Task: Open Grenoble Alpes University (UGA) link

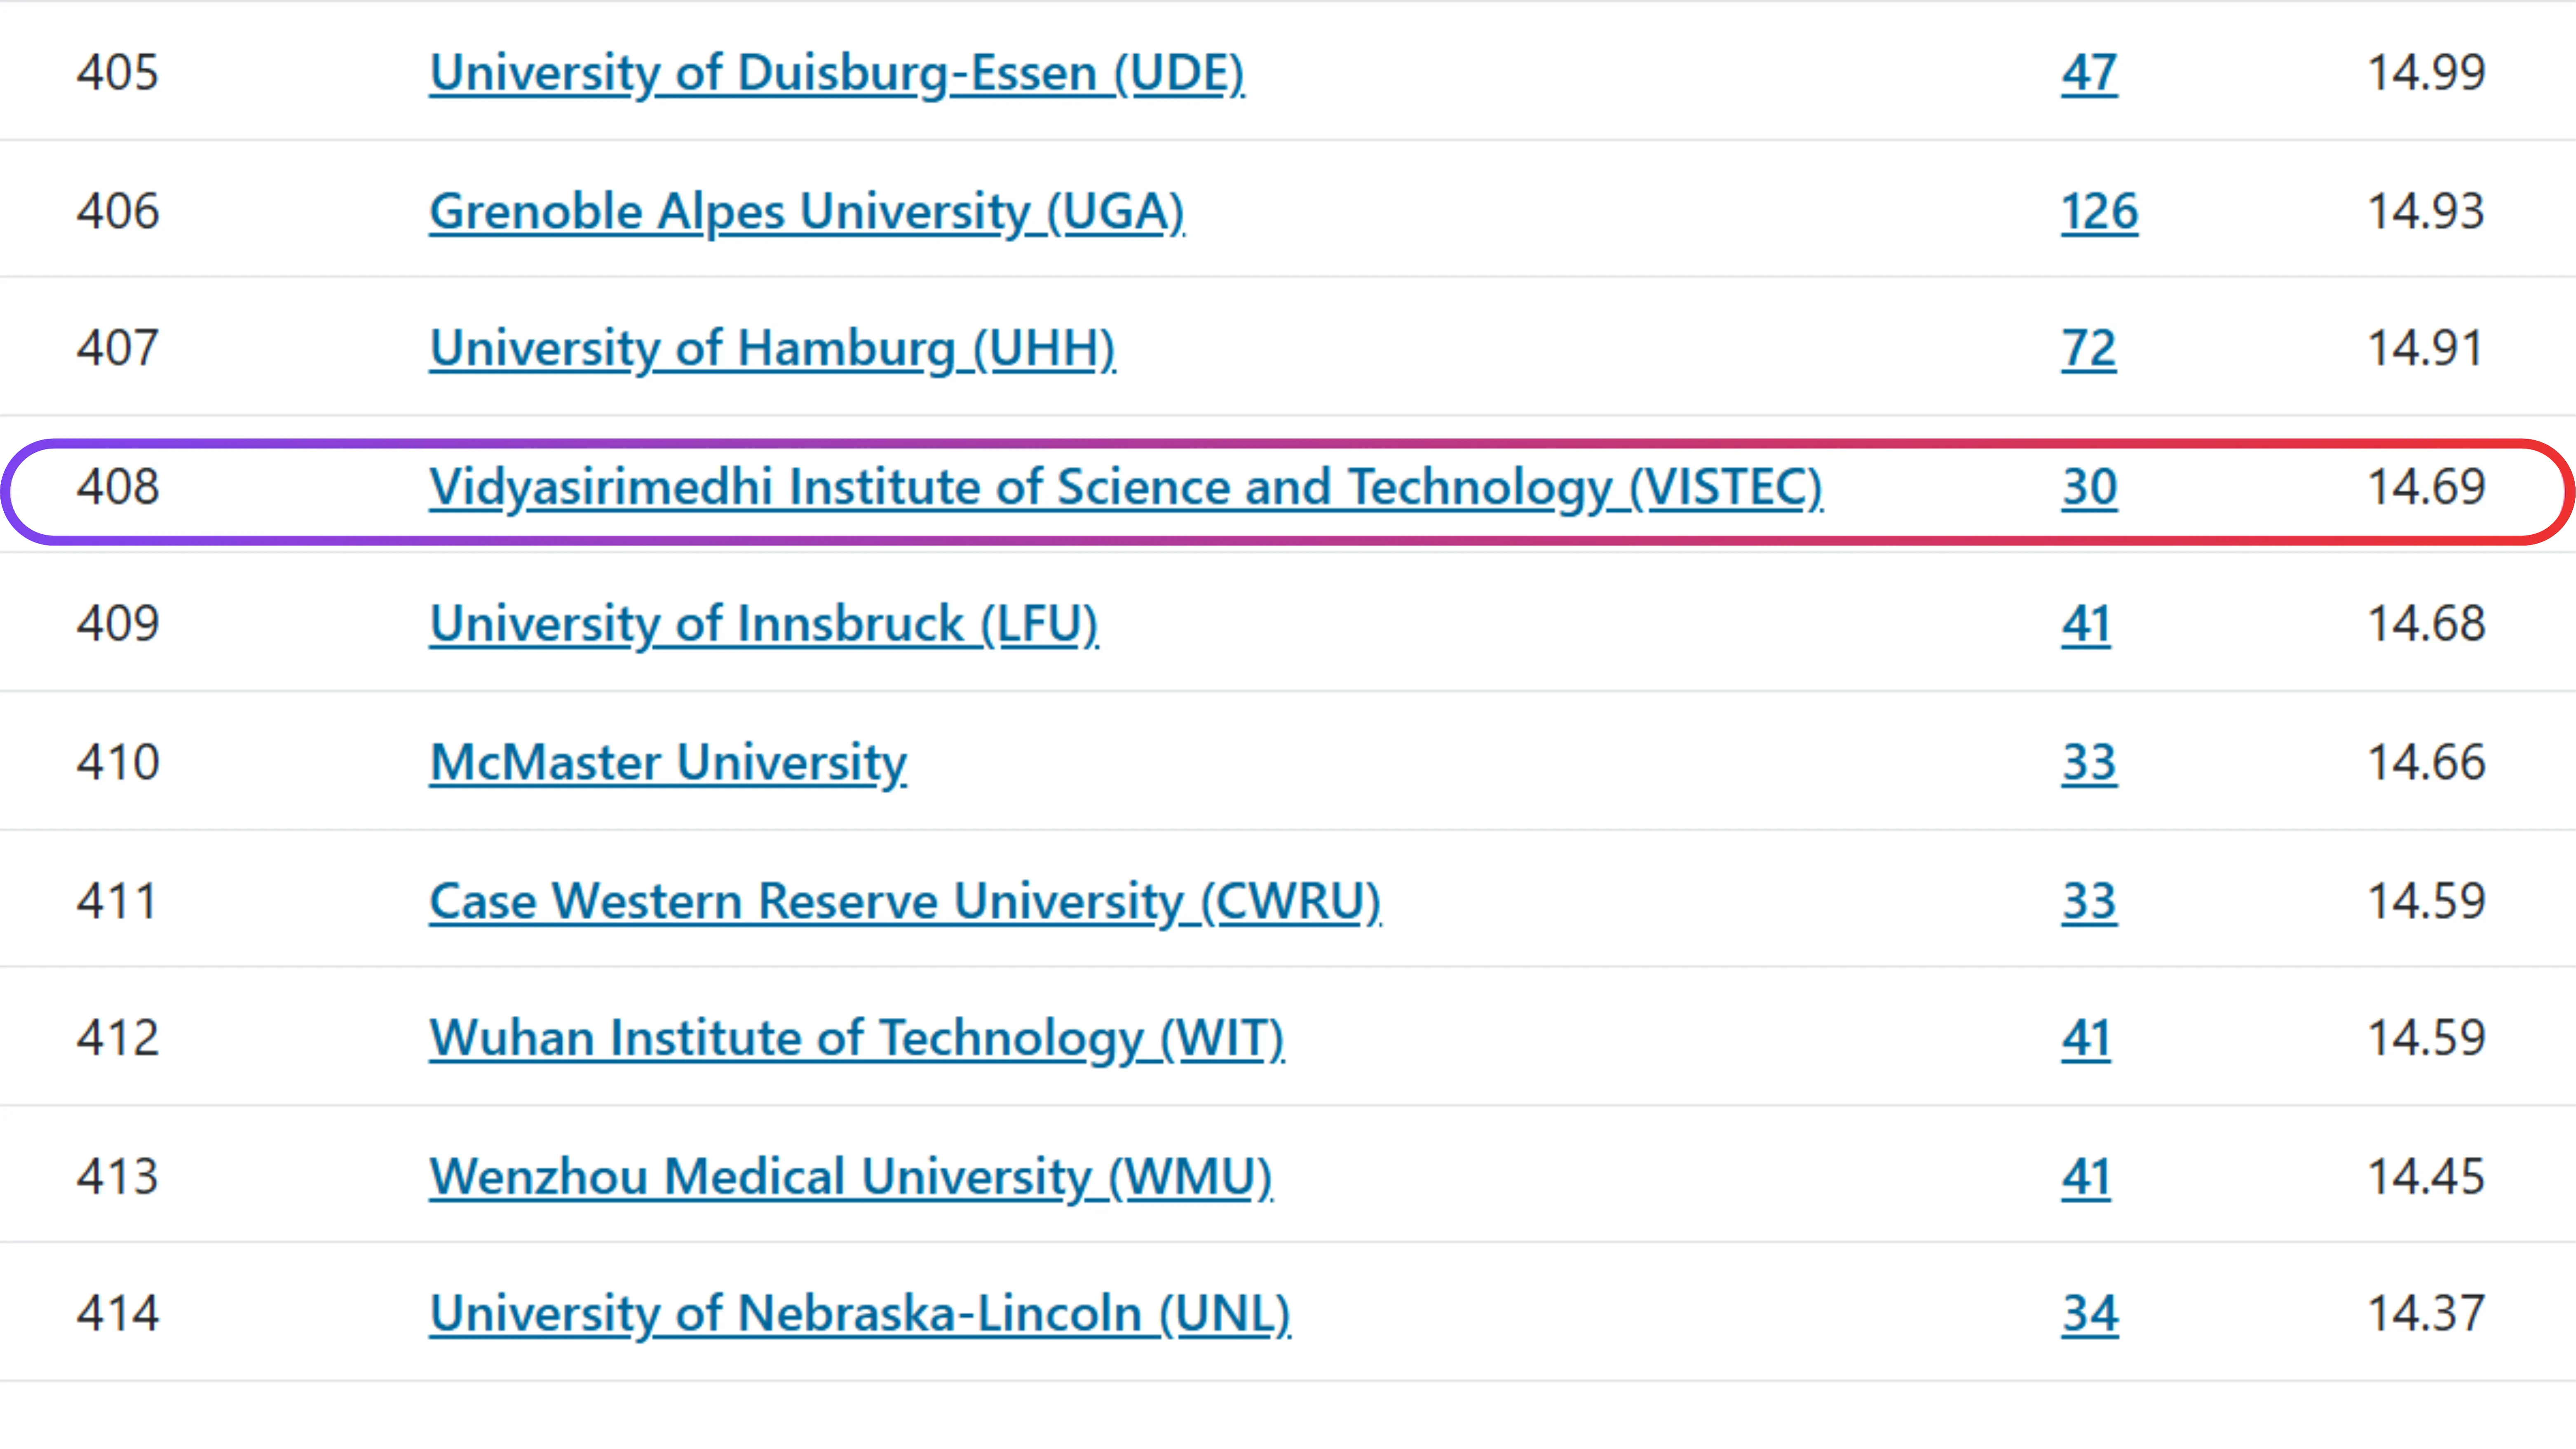Action: point(807,212)
